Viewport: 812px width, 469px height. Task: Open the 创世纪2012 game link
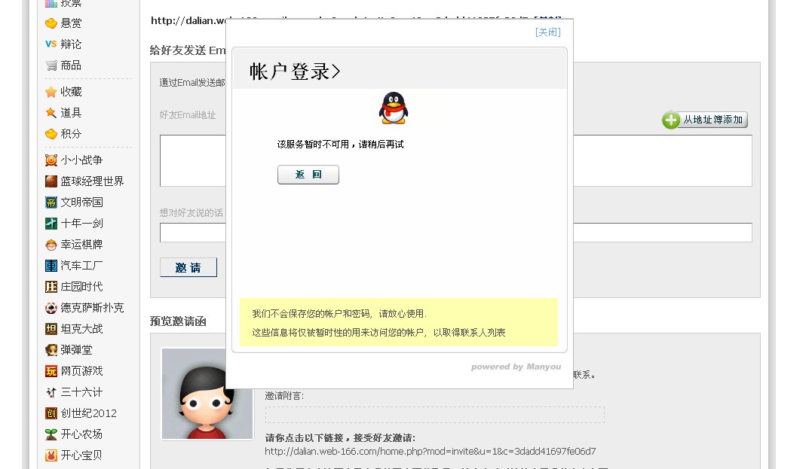click(88, 413)
